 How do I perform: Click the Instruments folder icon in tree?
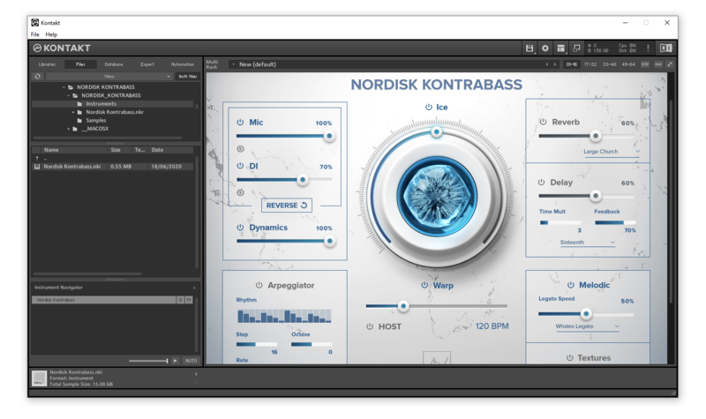[79, 104]
